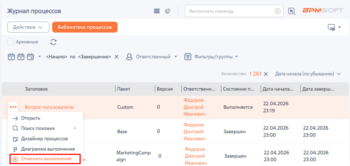Click the Выполняется status cell
The width and height of the screenshot is (350, 166).
pyautogui.click(x=238, y=107)
